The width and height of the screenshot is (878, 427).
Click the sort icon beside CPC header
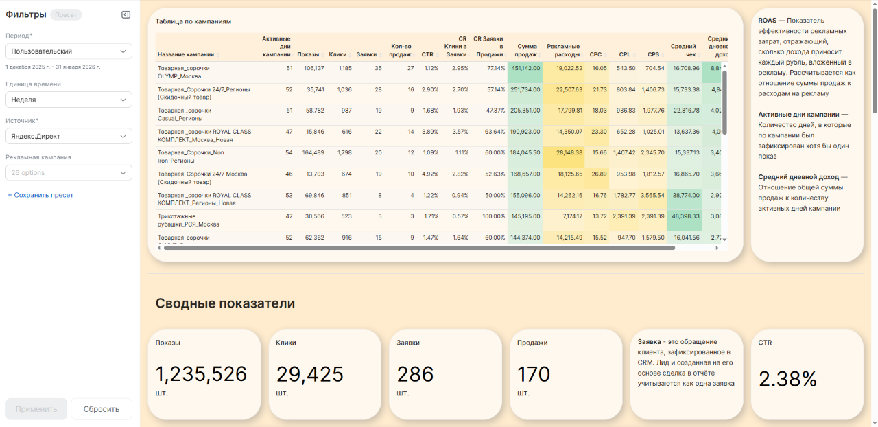pos(605,55)
